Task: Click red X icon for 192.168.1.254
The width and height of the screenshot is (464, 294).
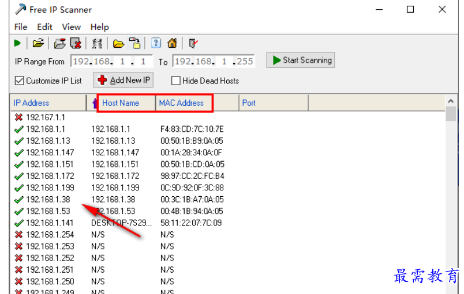Action: (x=18, y=234)
